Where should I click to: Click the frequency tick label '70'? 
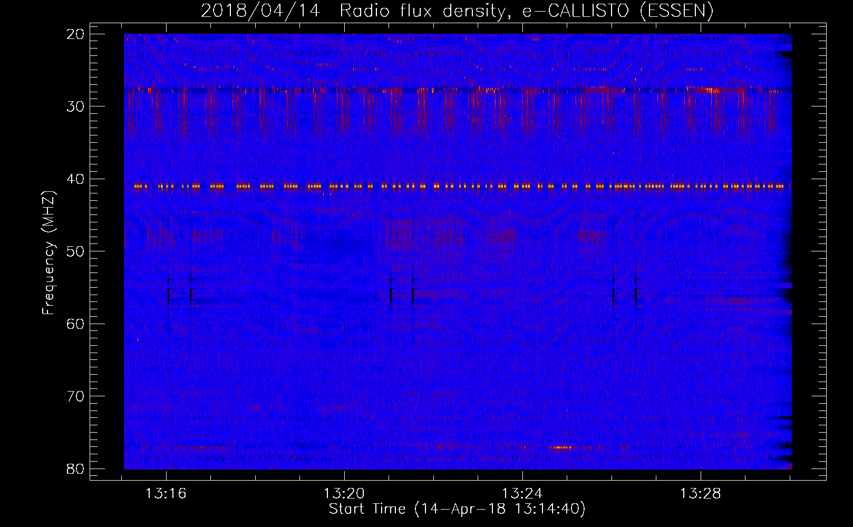point(75,396)
